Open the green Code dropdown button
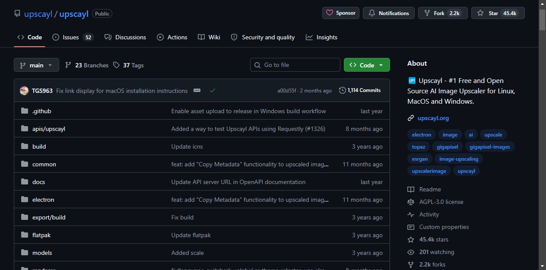546x270 pixels. coord(367,65)
